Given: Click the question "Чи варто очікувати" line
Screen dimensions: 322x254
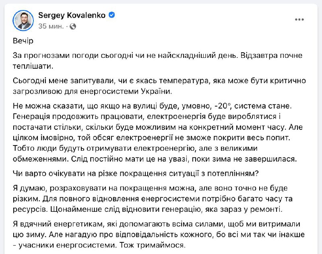Looking at the screenshot, I should click(x=137, y=173).
